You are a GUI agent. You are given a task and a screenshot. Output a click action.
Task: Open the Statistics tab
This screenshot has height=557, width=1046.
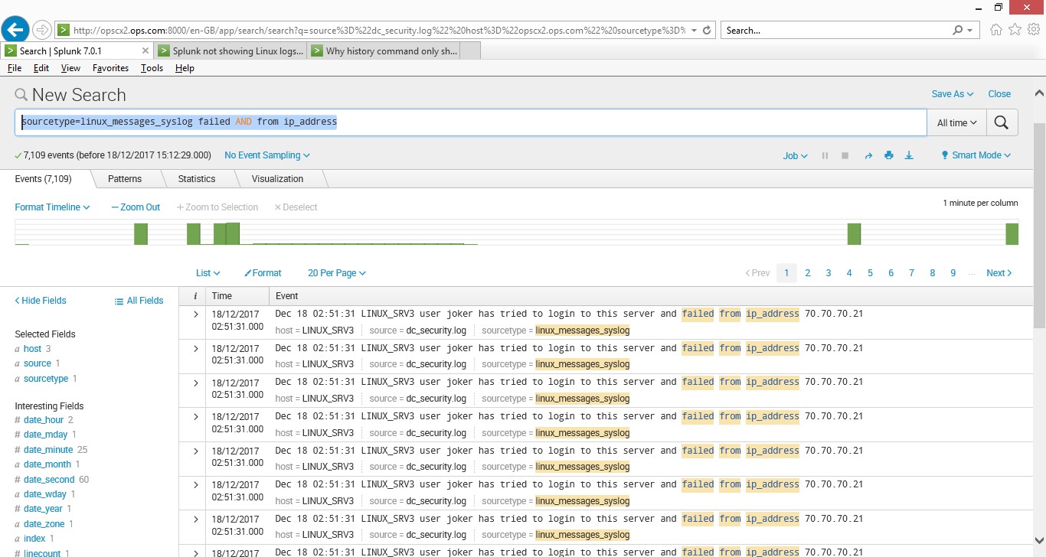pyautogui.click(x=197, y=179)
